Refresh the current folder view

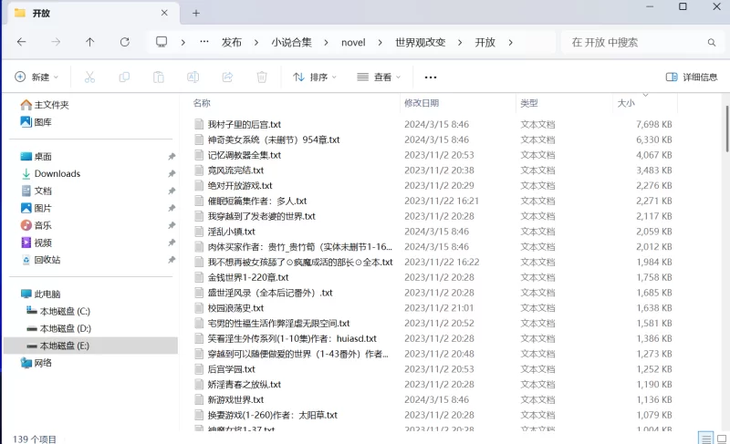(125, 42)
